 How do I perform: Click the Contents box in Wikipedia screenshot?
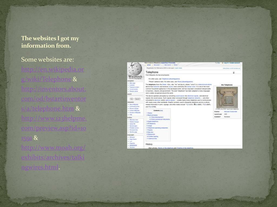(x=158, y=125)
